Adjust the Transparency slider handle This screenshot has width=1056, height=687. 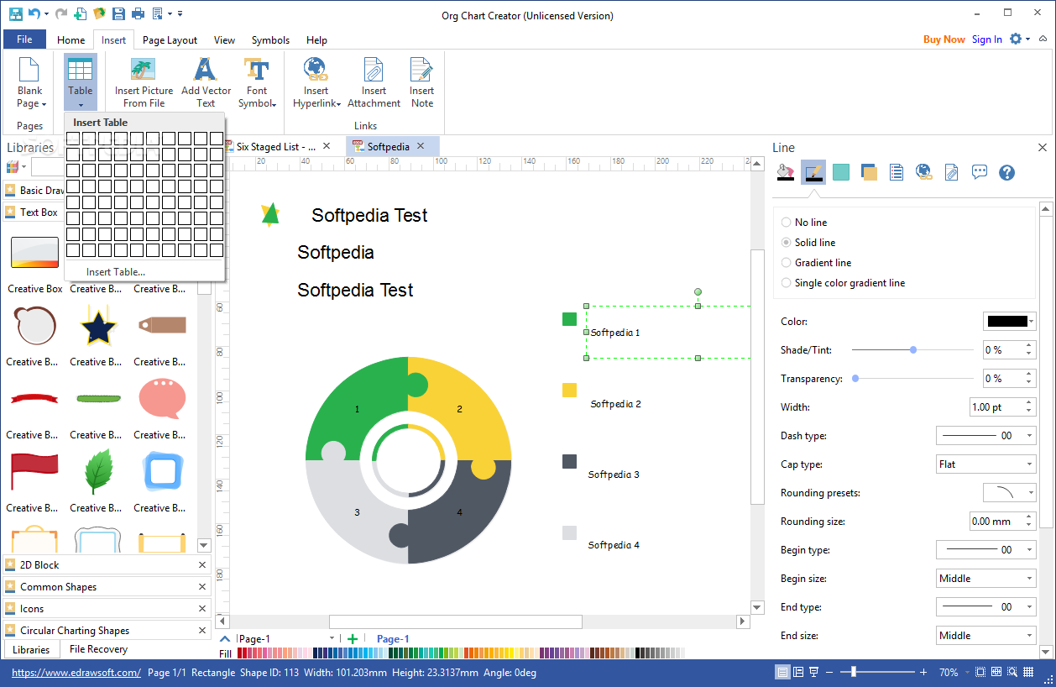pyautogui.click(x=855, y=379)
